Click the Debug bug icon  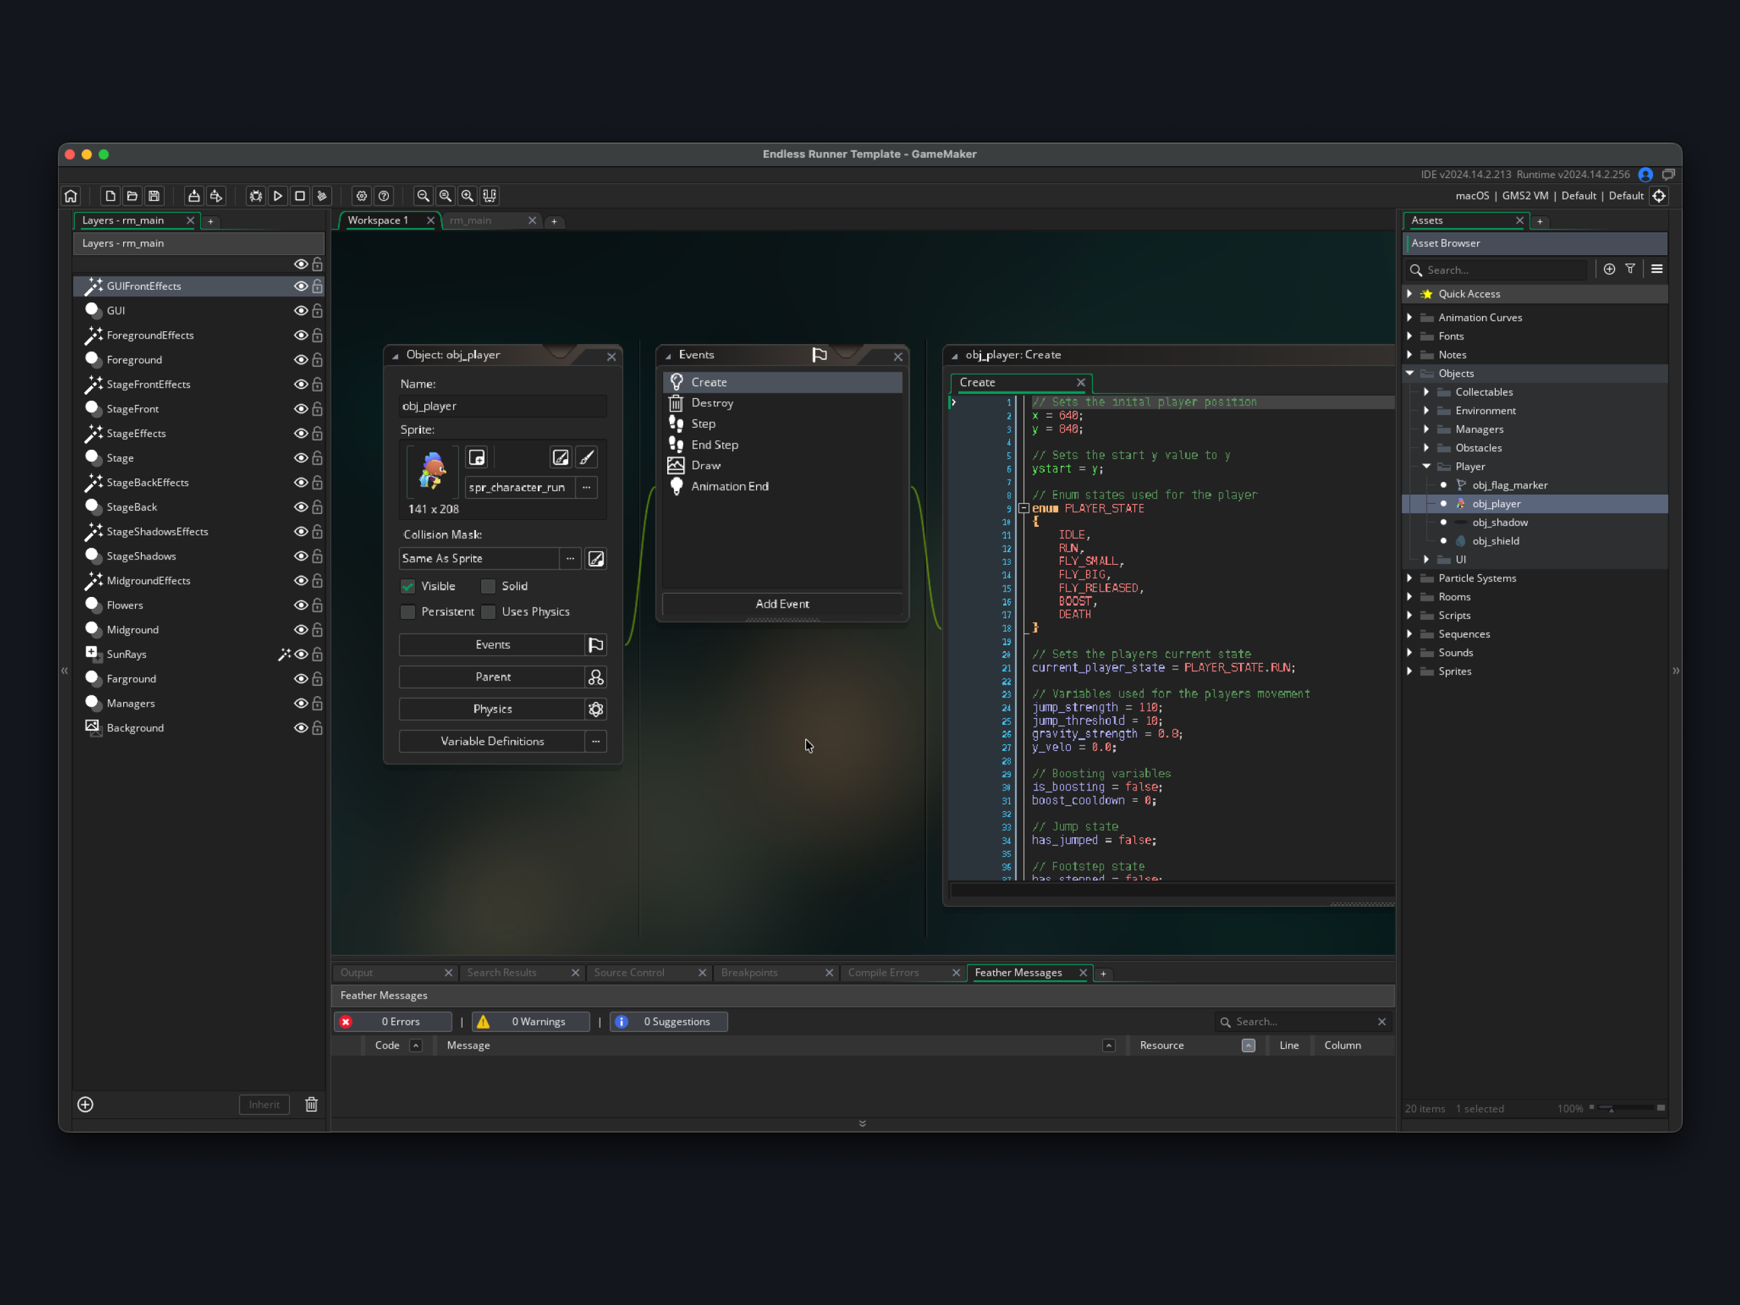(256, 196)
